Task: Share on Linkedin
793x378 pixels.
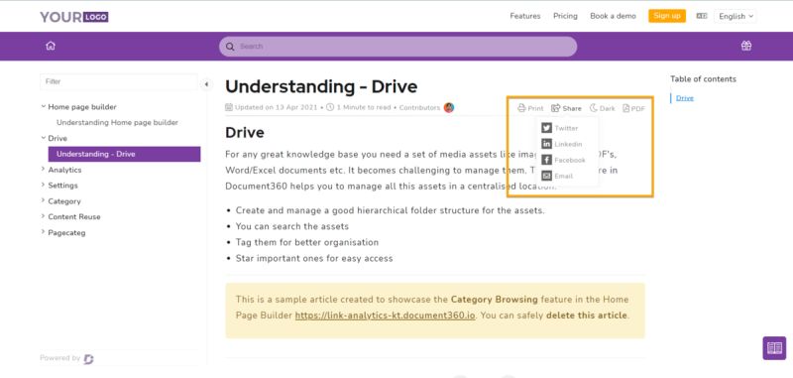Action: [x=562, y=144]
